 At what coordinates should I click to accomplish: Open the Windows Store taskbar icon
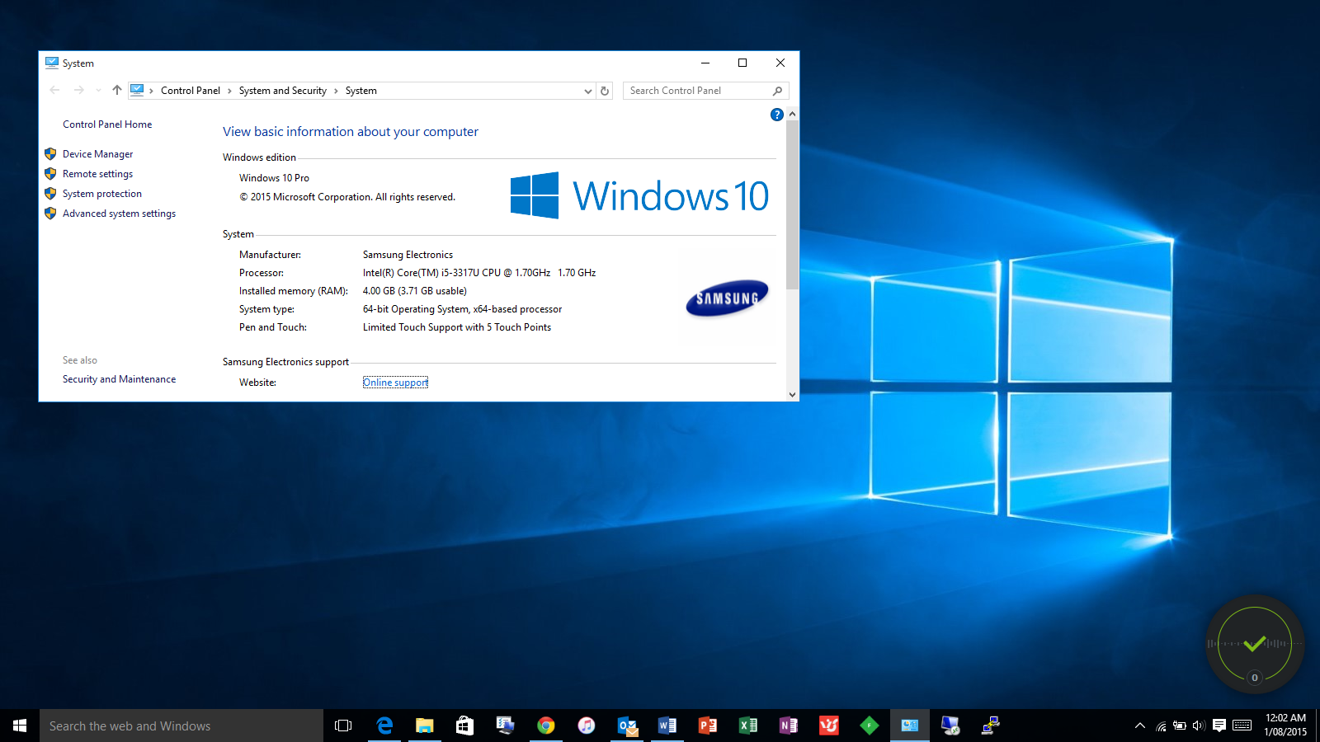coord(464,726)
